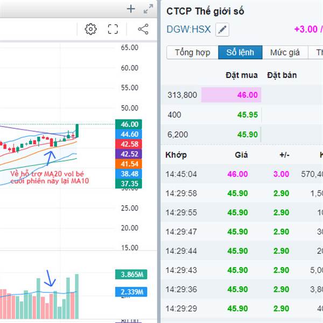
Task: Select the 313,800 bid volume
Action: tap(182, 95)
